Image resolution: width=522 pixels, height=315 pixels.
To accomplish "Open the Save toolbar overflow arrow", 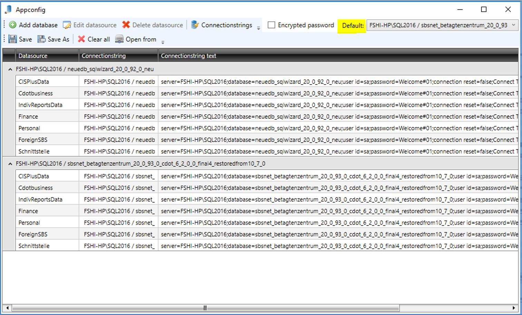I will 163,42.
